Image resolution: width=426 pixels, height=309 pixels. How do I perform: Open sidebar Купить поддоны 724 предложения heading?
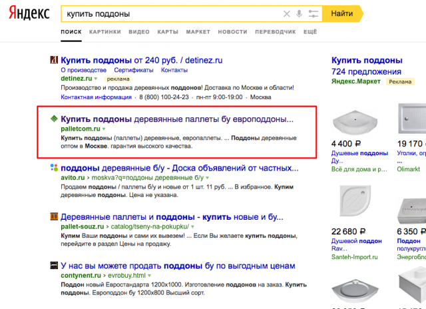pyautogui.click(x=367, y=66)
